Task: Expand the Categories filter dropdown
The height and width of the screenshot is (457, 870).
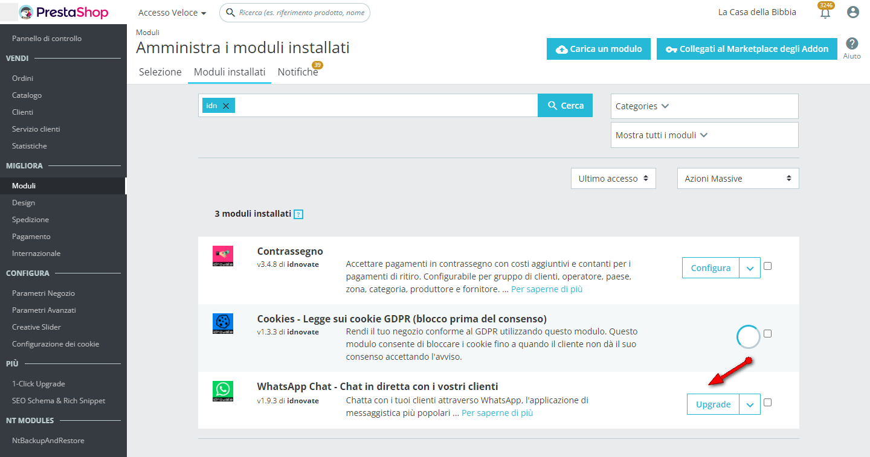Action: click(x=704, y=106)
